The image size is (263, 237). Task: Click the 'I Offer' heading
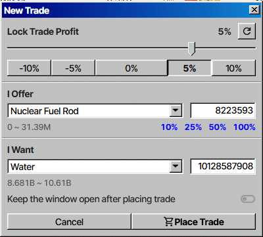(x=20, y=94)
